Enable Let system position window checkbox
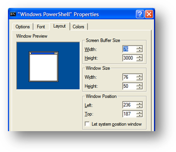This screenshot has width=176, height=152. [87, 124]
